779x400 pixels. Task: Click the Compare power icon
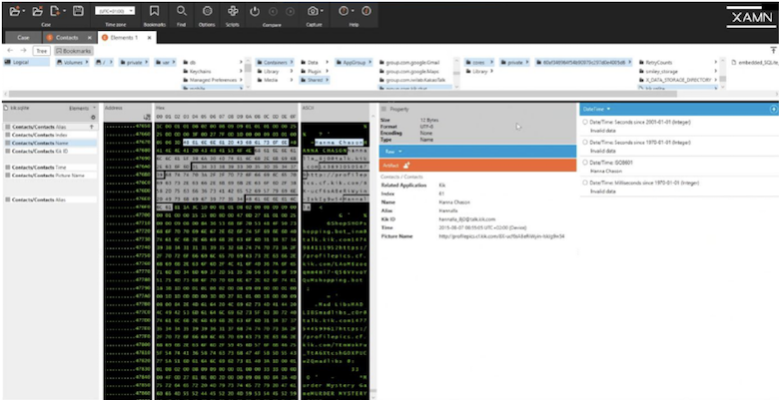tap(255, 11)
